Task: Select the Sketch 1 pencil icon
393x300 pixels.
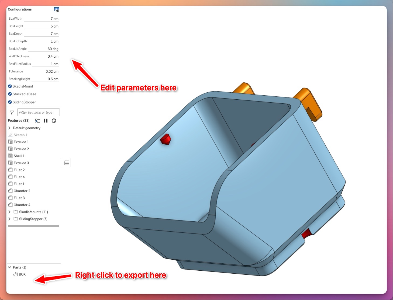Action: coord(11,135)
